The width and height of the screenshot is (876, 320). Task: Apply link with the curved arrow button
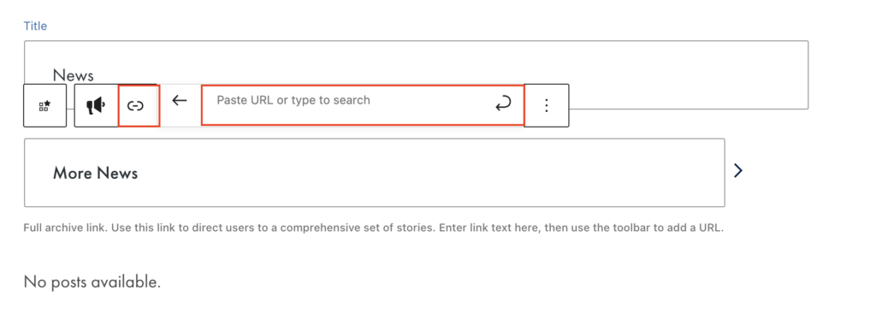(x=503, y=104)
